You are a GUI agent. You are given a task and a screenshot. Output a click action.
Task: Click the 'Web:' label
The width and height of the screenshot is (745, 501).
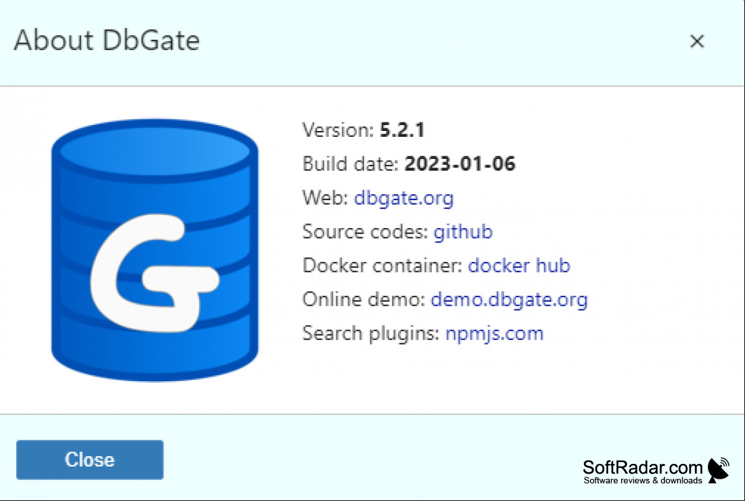click(326, 198)
